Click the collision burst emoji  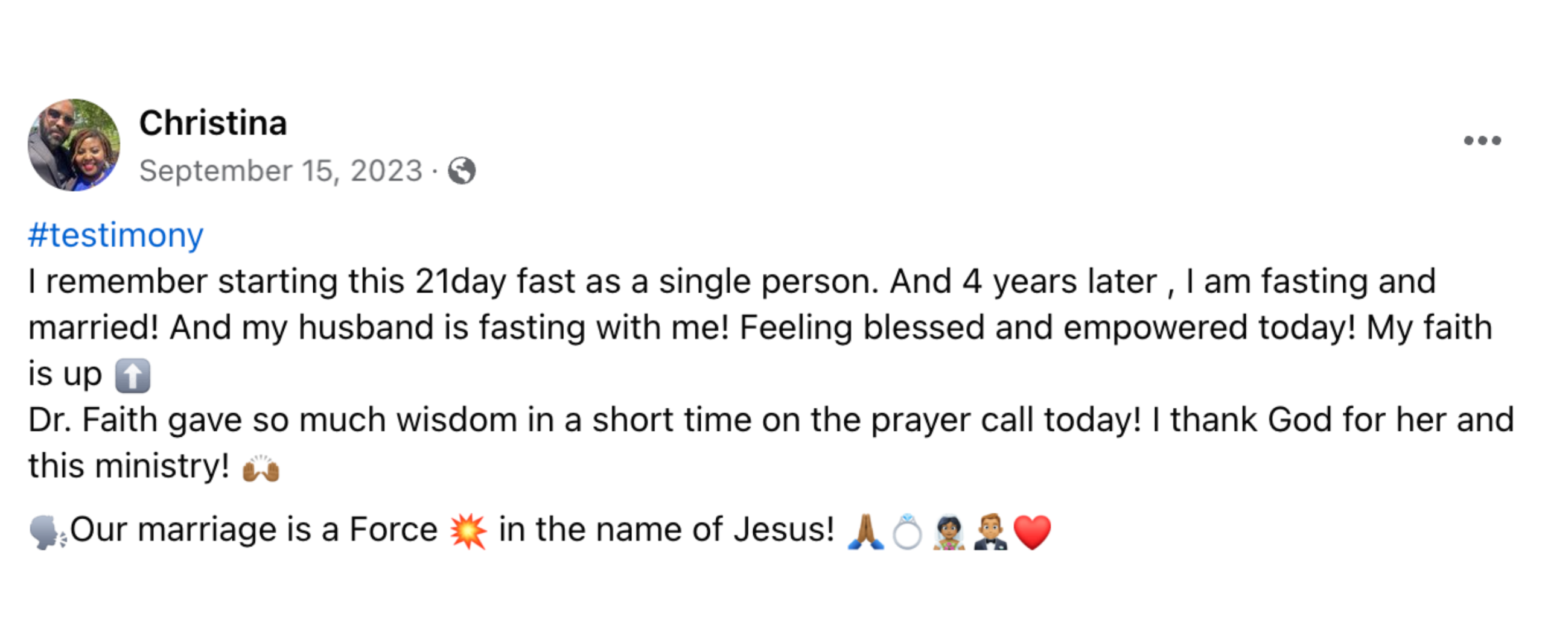468,531
